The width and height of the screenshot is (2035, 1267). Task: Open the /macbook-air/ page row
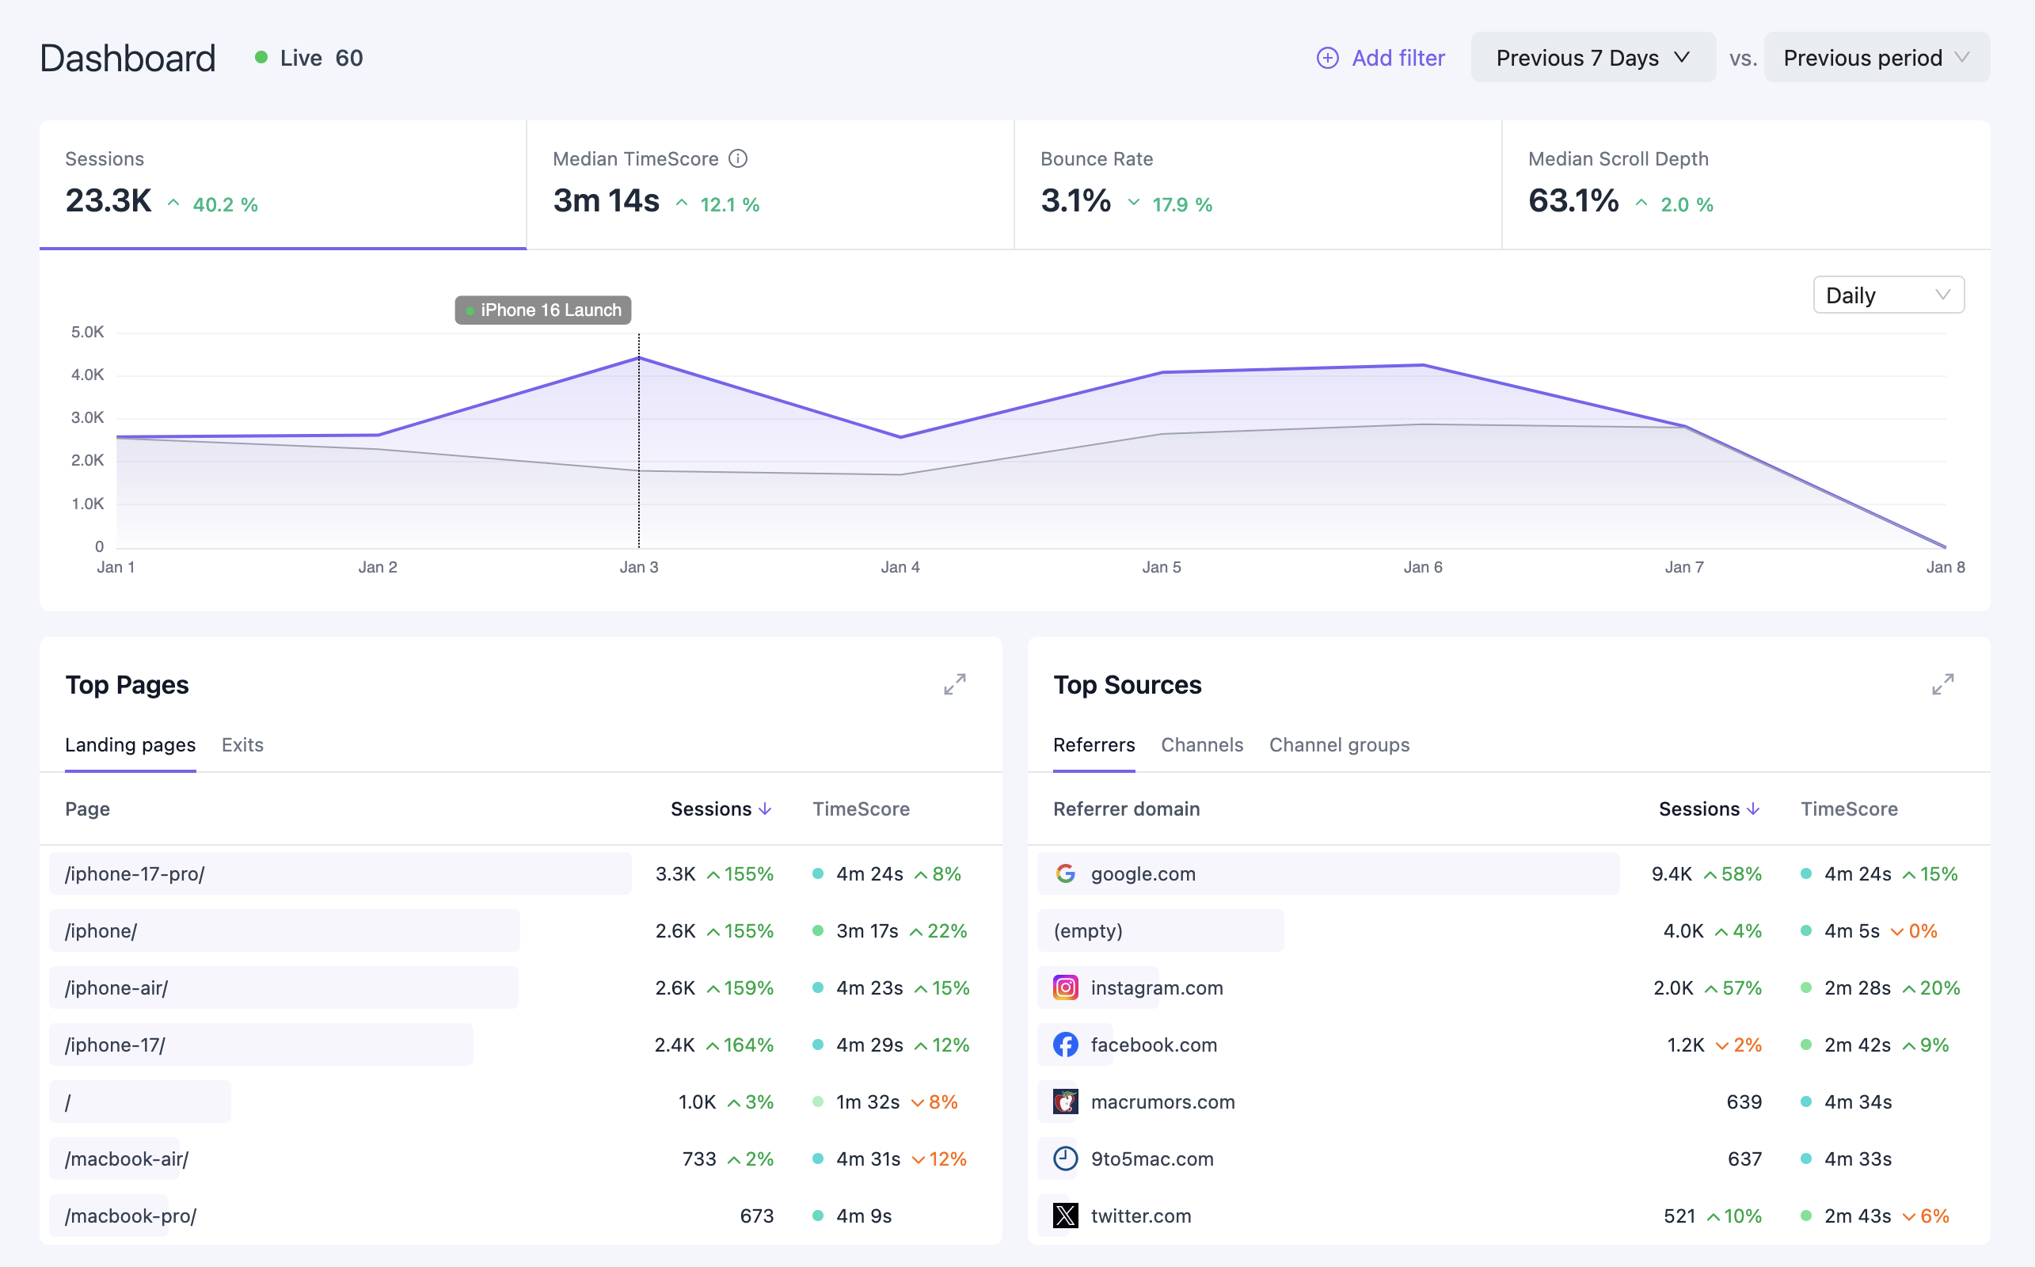[521, 1159]
